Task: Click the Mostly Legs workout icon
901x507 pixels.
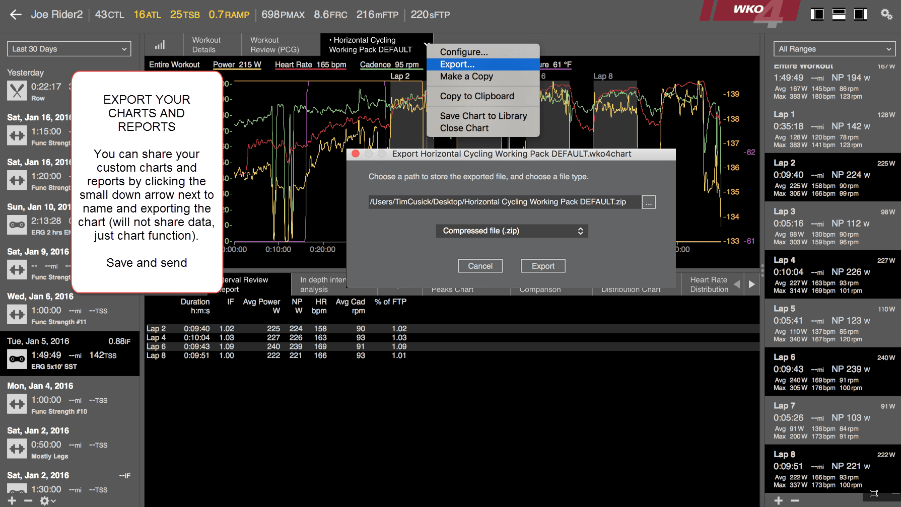Action: point(17,449)
